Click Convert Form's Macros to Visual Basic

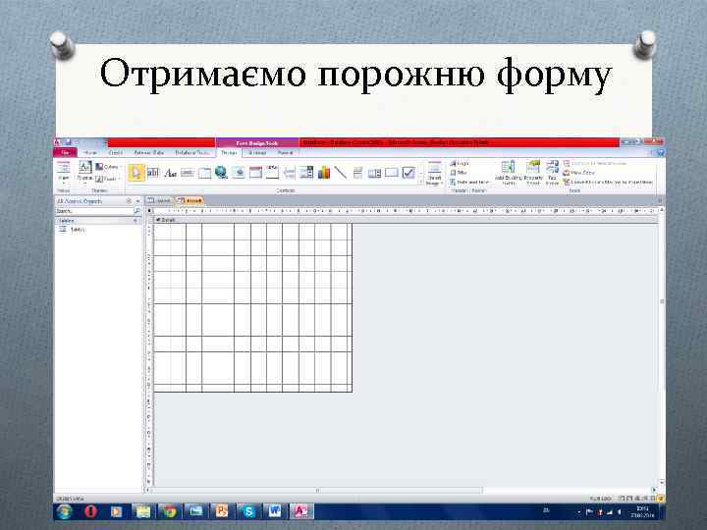click(x=608, y=183)
